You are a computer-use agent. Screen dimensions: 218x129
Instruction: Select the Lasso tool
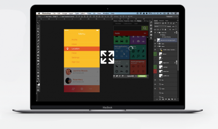coord(38,29)
